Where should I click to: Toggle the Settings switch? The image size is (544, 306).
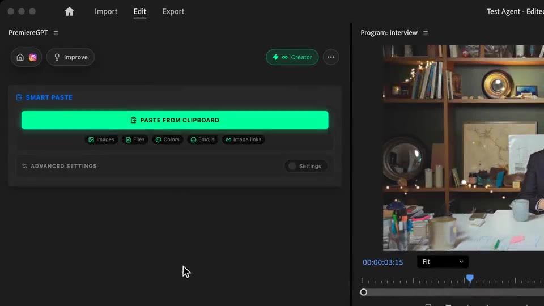pyautogui.click(x=305, y=166)
